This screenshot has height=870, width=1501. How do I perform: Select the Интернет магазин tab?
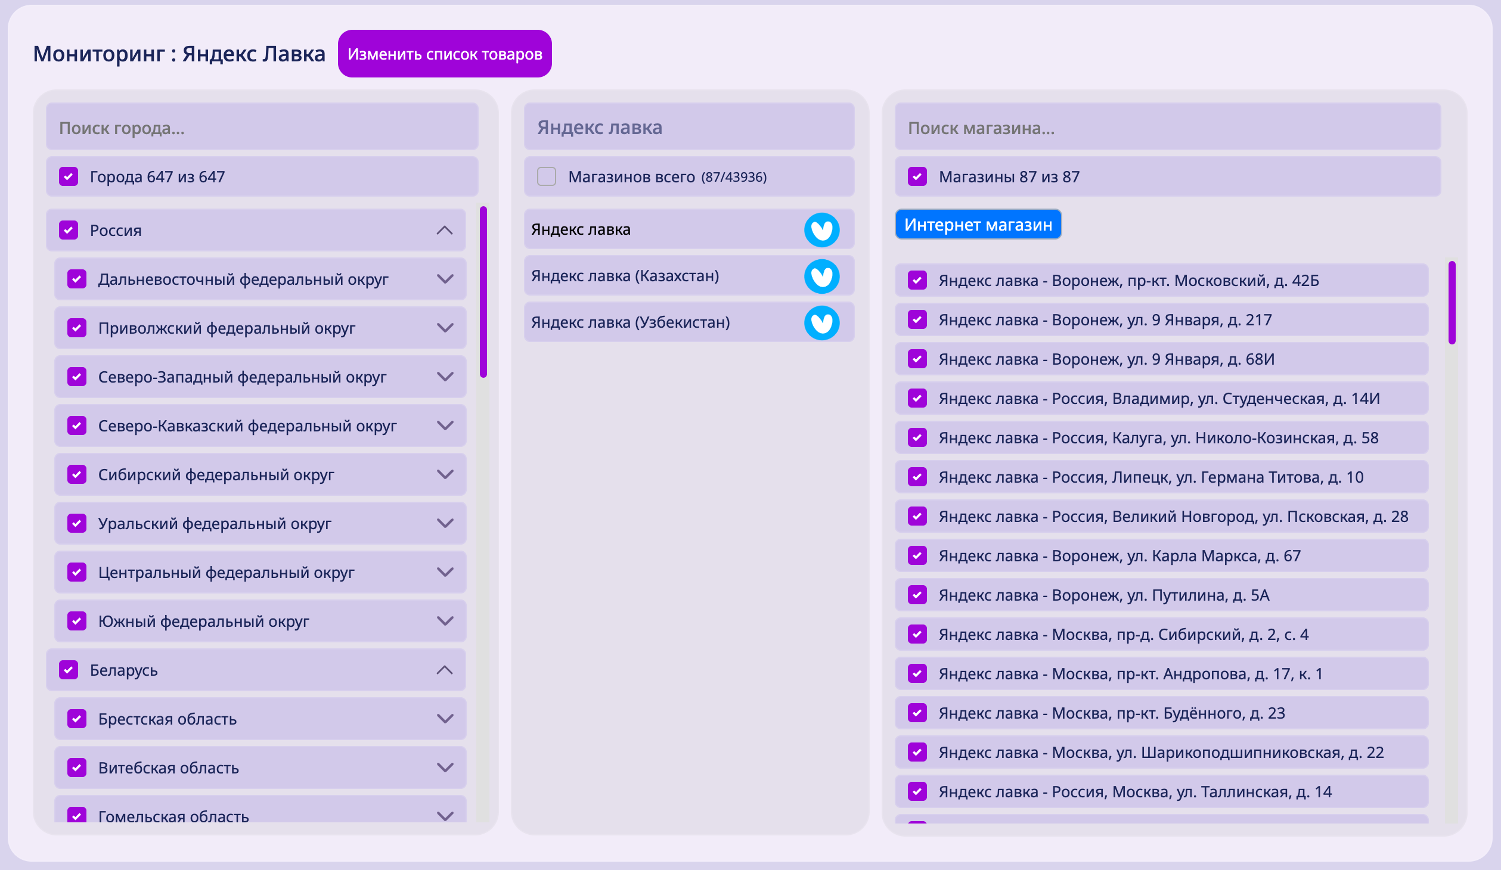click(978, 224)
